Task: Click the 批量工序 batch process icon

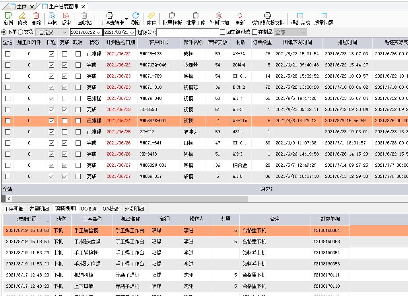Action: [196, 16]
